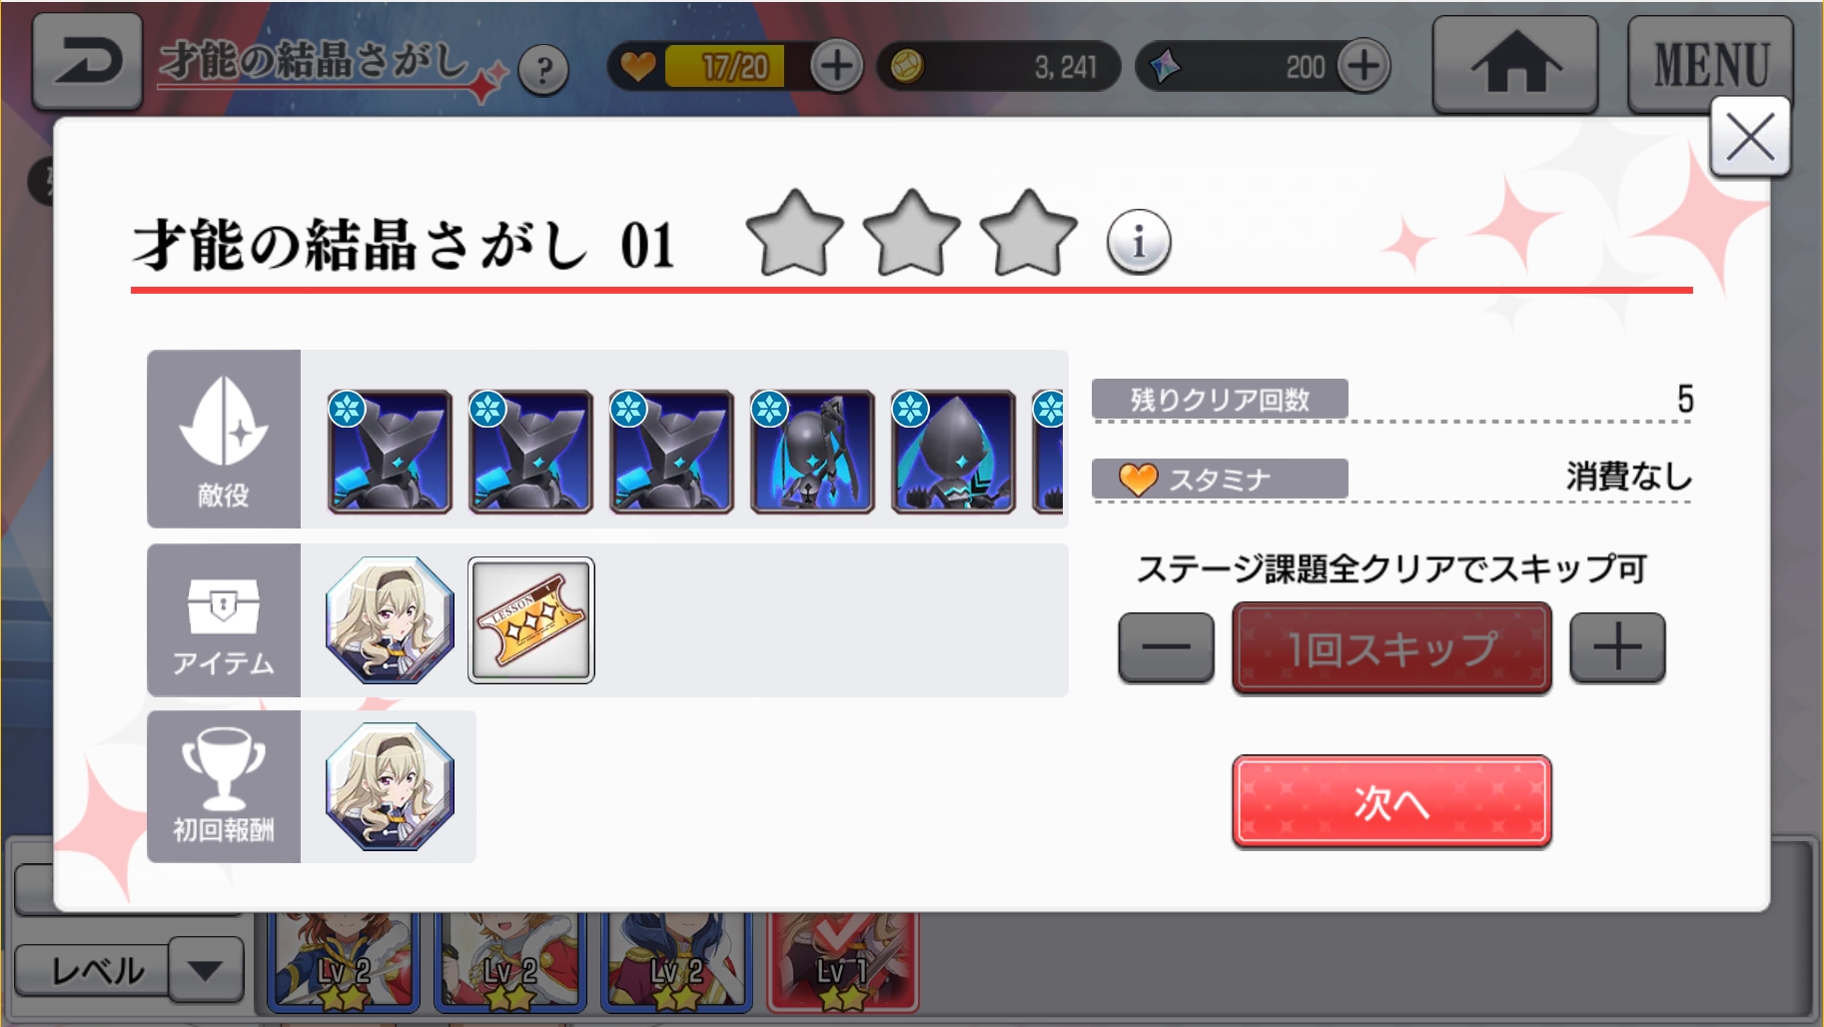This screenshot has width=1824, height=1027.
Task: Expand the レベル sort dropdown arrow
Action: [206, 969]
